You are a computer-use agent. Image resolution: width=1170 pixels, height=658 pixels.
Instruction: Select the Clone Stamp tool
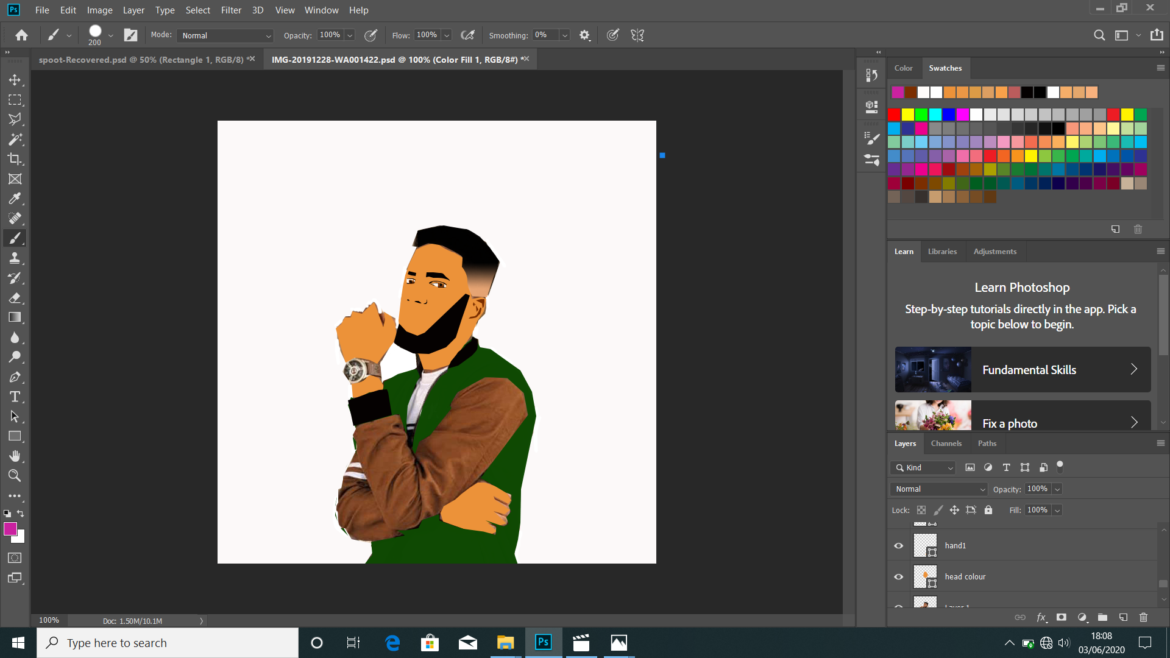[15, 258]
